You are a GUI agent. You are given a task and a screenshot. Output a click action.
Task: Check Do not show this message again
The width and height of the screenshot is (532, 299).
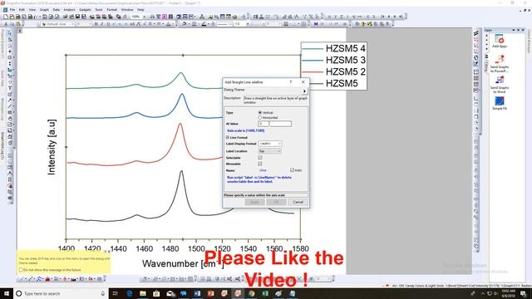point(21,270)
